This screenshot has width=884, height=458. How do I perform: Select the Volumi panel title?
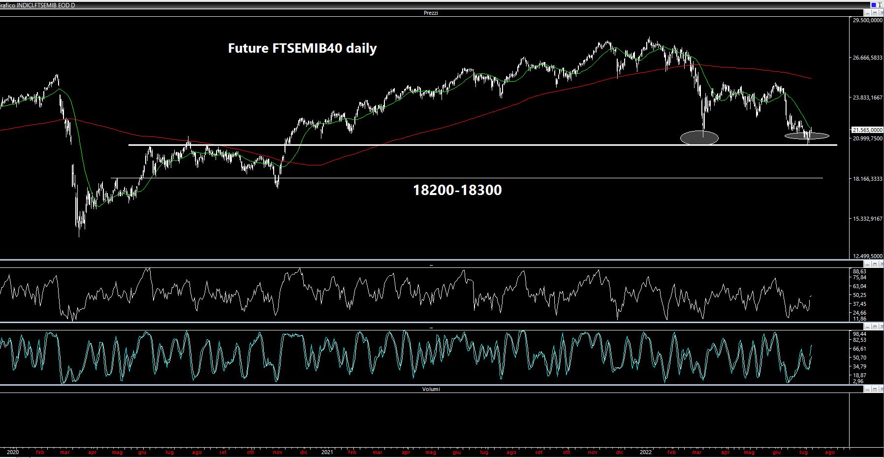point(431,389)
